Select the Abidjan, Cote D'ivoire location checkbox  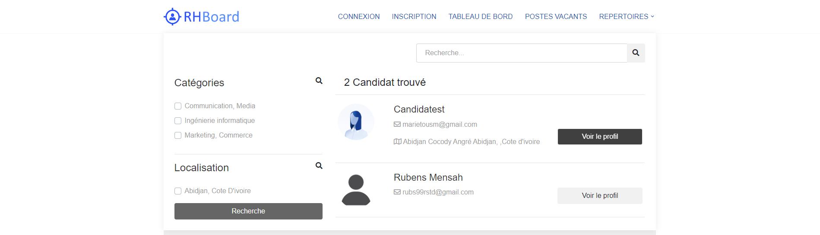(x=178, y=191)
